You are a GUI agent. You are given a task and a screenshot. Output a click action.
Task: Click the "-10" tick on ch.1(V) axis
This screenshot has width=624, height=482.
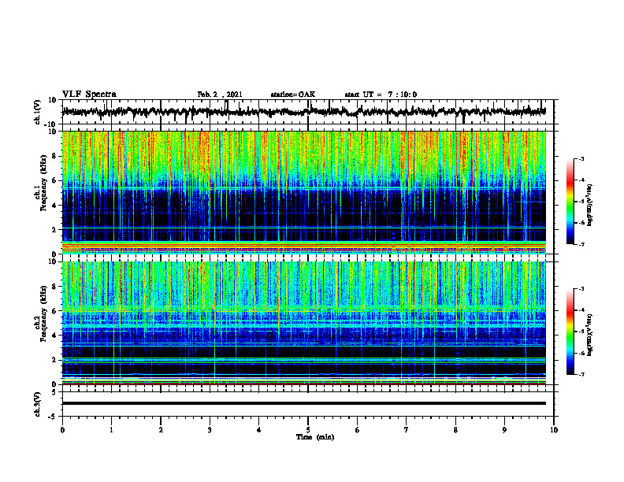coord(51,124)
